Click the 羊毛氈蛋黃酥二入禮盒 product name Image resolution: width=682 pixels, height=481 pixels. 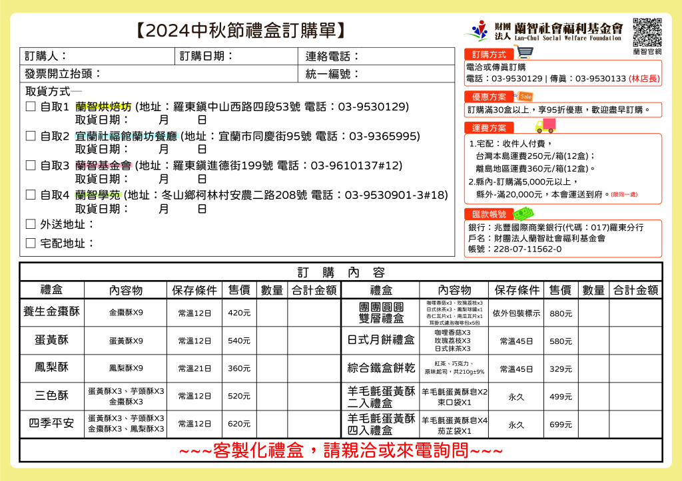point(381,397)
